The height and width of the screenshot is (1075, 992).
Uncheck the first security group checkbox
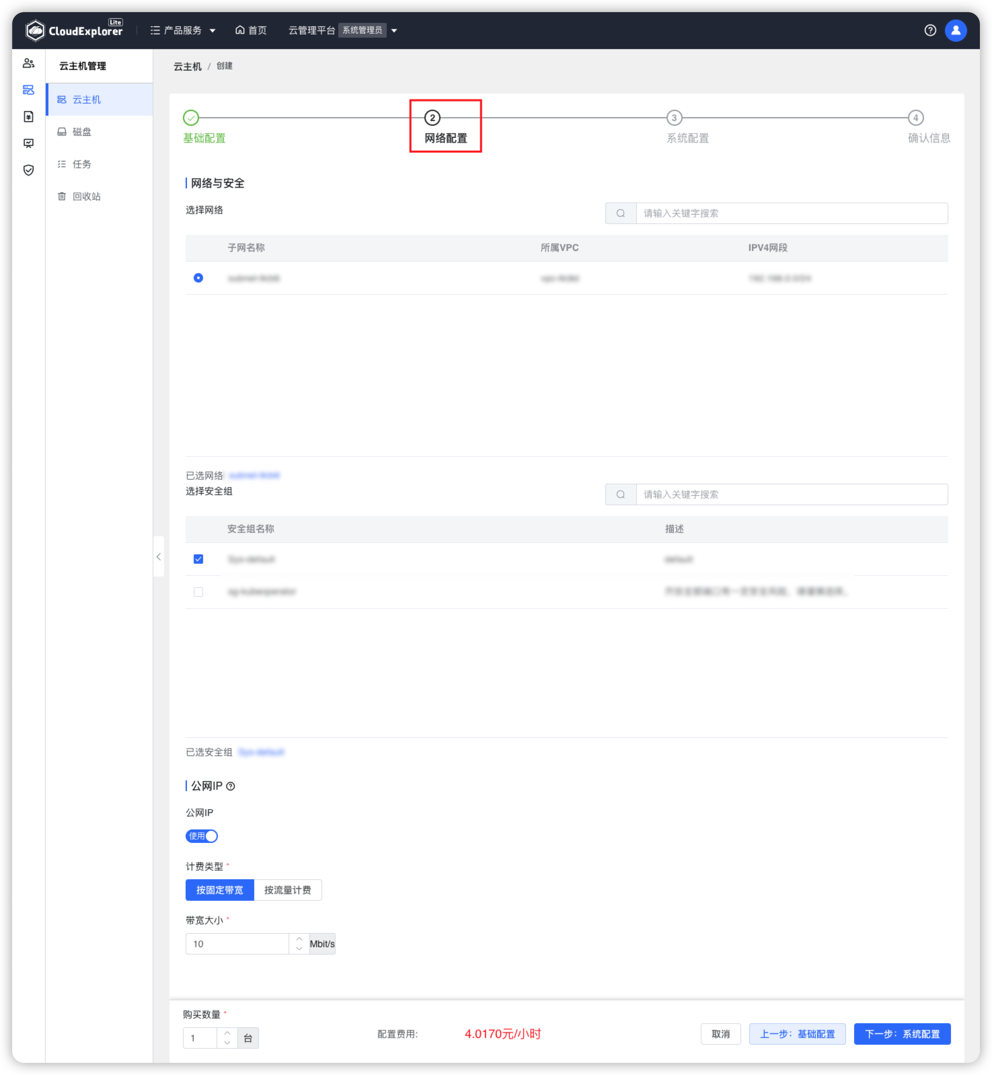click(198, 558)
